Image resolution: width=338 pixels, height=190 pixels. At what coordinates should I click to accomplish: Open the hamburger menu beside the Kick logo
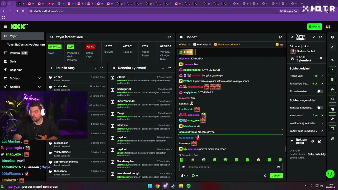(x=6, y=27)
